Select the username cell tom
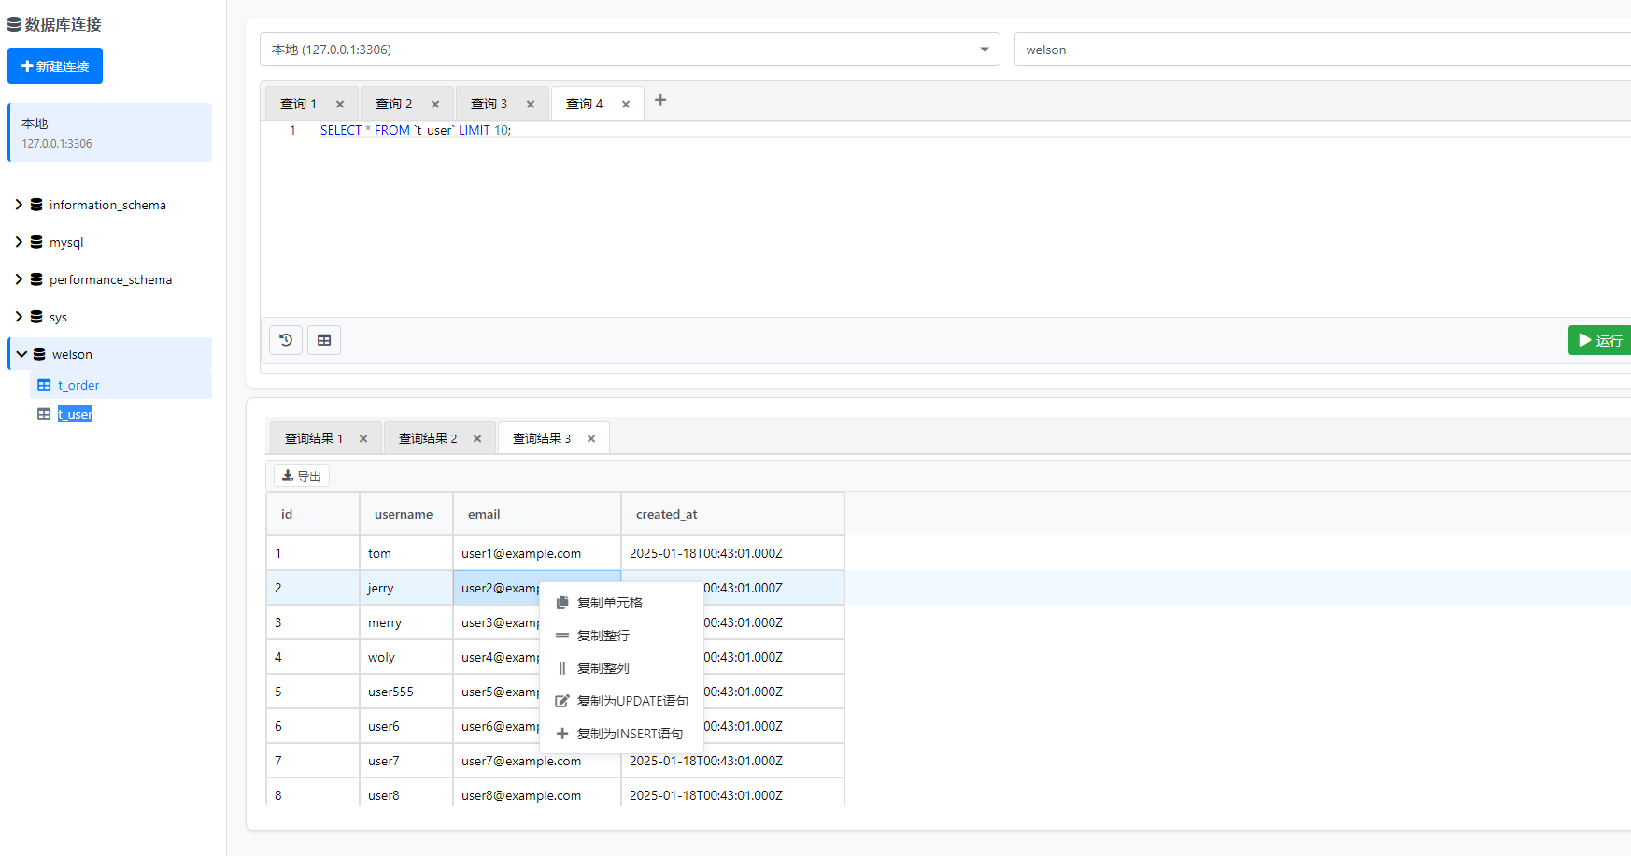Image resolution: width=1631 pixels, height=856 pixels. click(406, 553)
